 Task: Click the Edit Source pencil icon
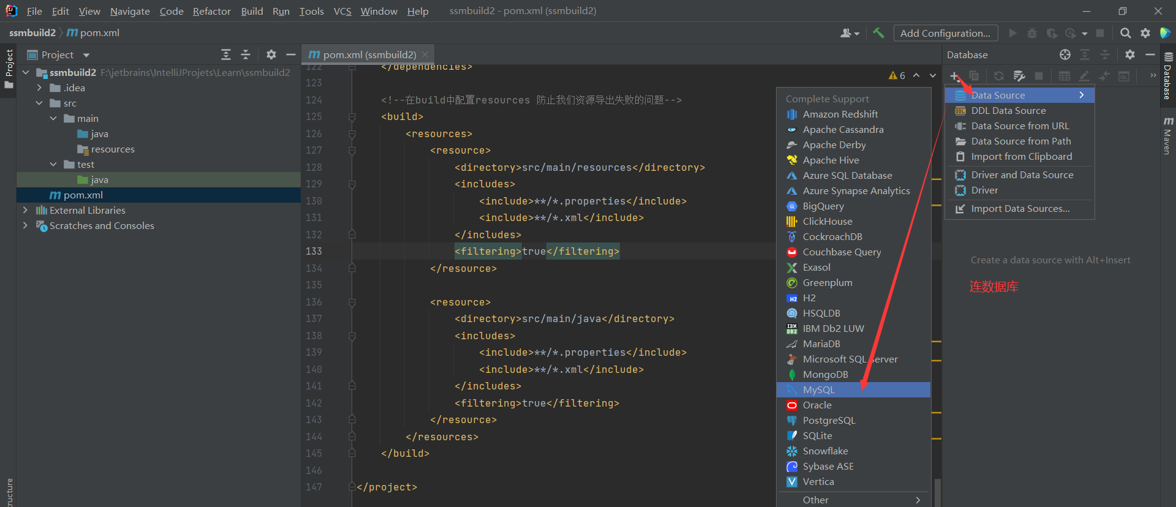coord(1084,76)
